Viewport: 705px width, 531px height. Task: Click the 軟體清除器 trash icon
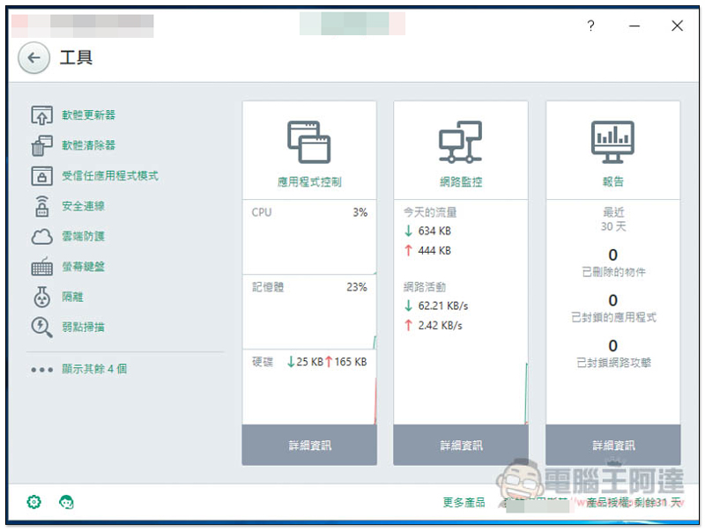pos(41,145)
